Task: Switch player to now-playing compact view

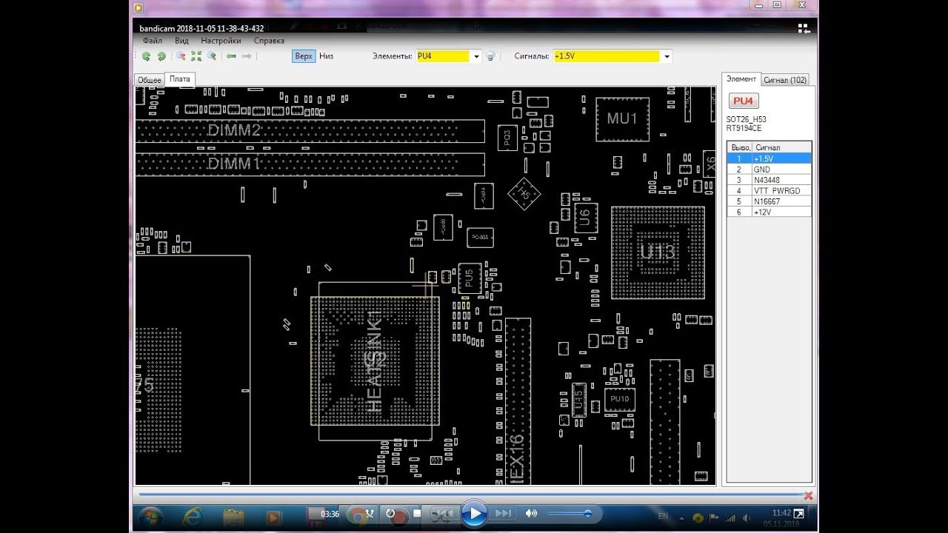Action: (804, 29)
